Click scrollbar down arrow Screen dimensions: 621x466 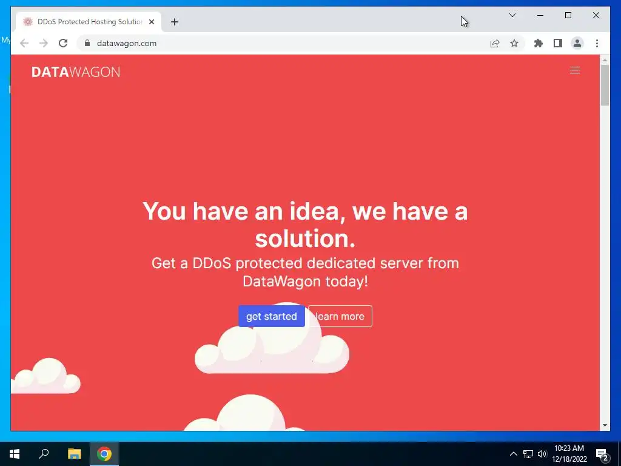(605, 425)
